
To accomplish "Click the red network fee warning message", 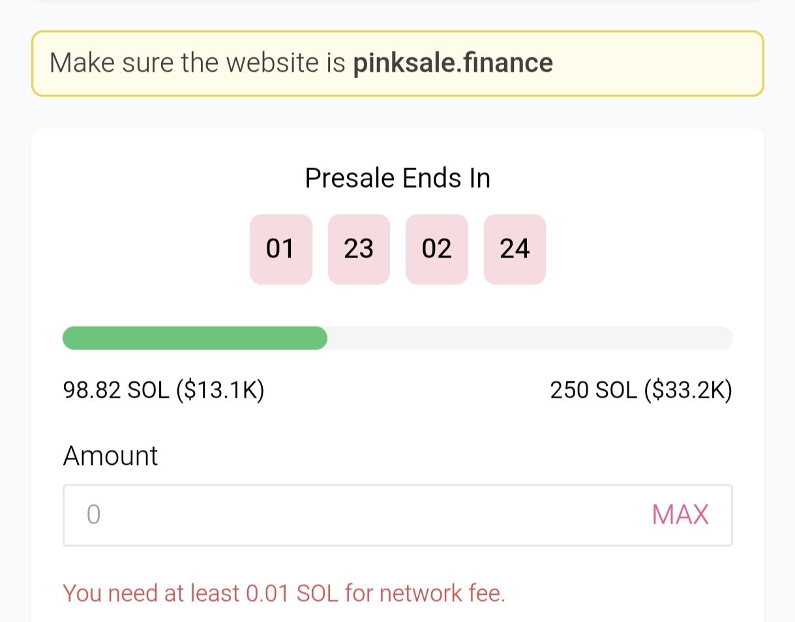I will 284,593.
